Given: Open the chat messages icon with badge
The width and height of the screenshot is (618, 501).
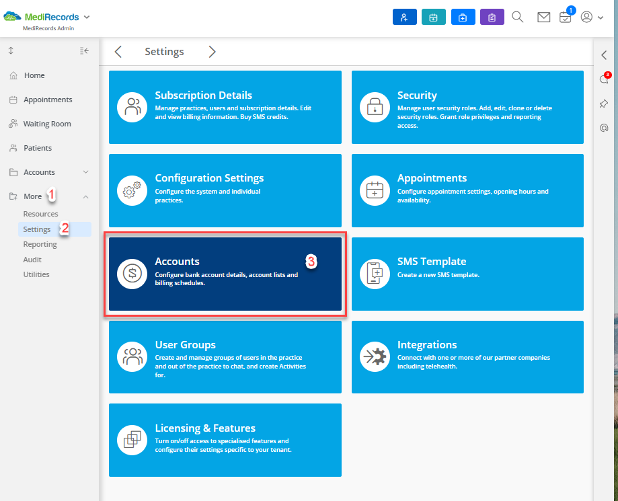Looking at the screenshot, I should (x=604, y=79).
